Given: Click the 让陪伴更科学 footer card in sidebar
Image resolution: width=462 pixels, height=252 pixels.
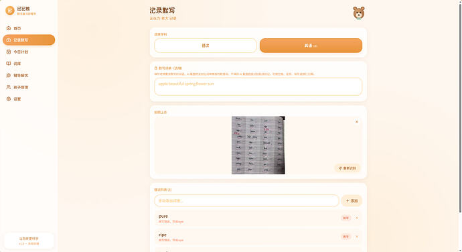Looking at the screenshot, I should [29, 241].
